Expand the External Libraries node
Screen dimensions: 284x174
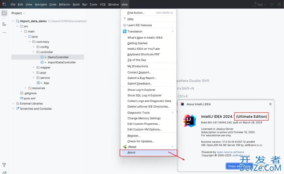coord(13,104)
